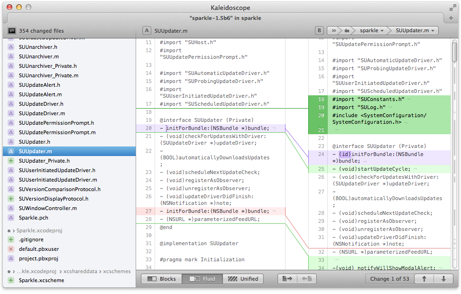Select SUVersionComparisonProtocol.h file
461x294 pixels.
(x=69, y=189)
